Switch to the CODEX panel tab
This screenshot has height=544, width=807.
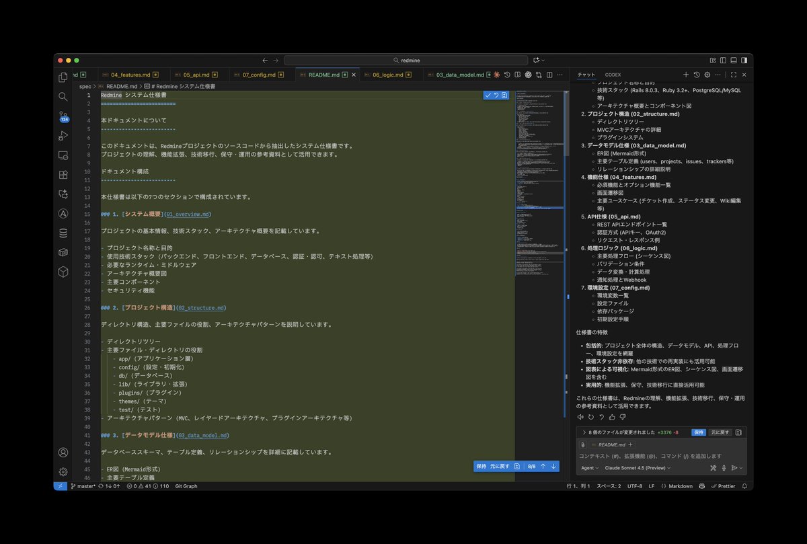click(613, 75)
